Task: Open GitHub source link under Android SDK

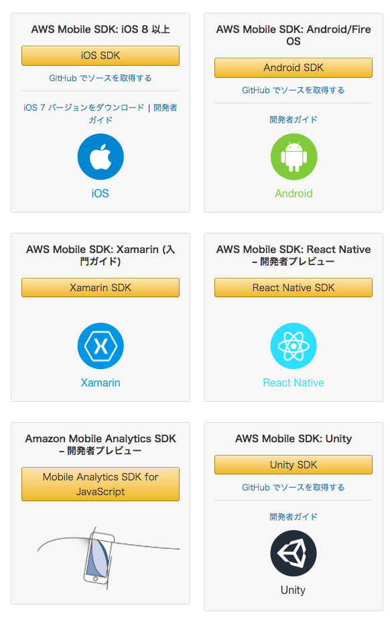Action: click(x=294, y=90)
